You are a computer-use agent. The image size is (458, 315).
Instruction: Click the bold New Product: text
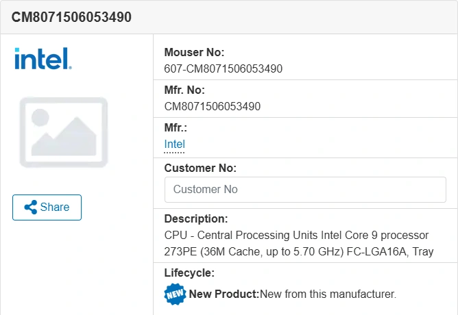224,294
